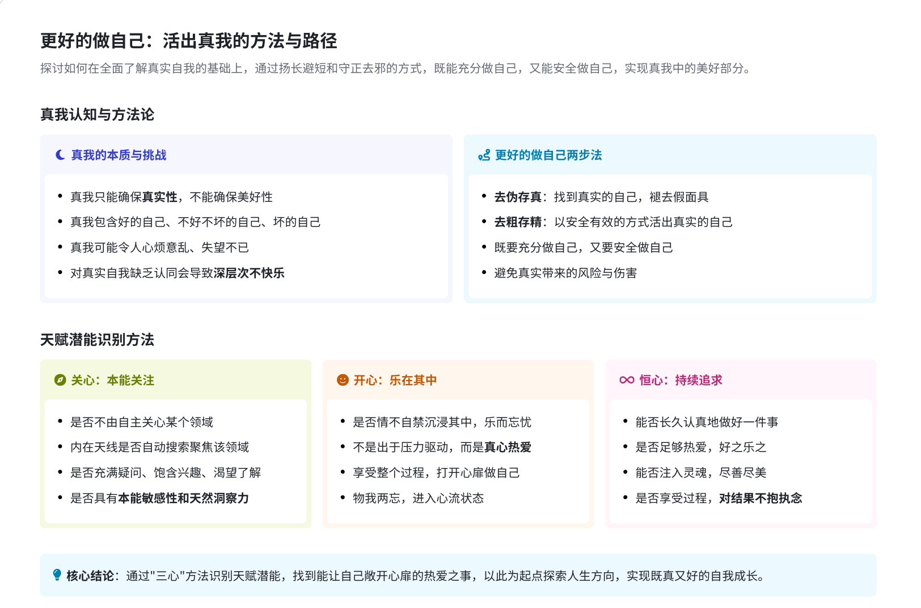Image resolution: width=921 pixels, height=608 pixels.
Task: Click the bold phrase 深层次不快乐
Action: coord(248,273)
